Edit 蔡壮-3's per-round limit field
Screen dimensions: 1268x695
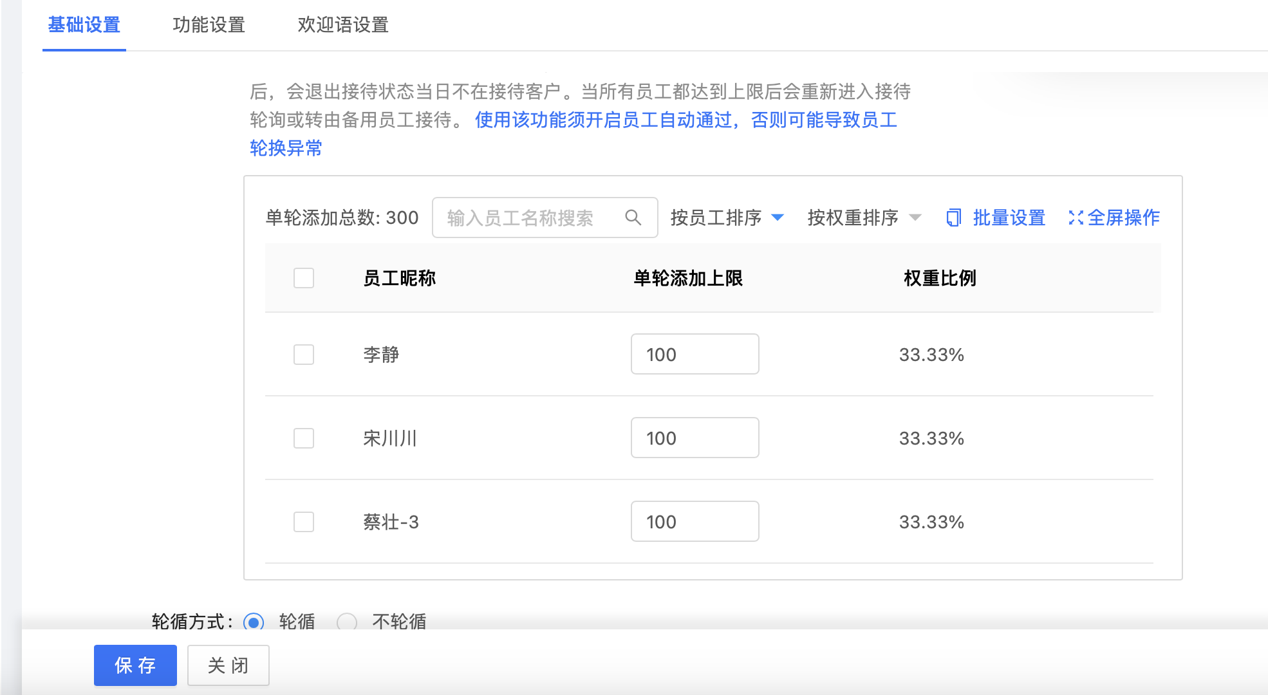pos(695,521)
